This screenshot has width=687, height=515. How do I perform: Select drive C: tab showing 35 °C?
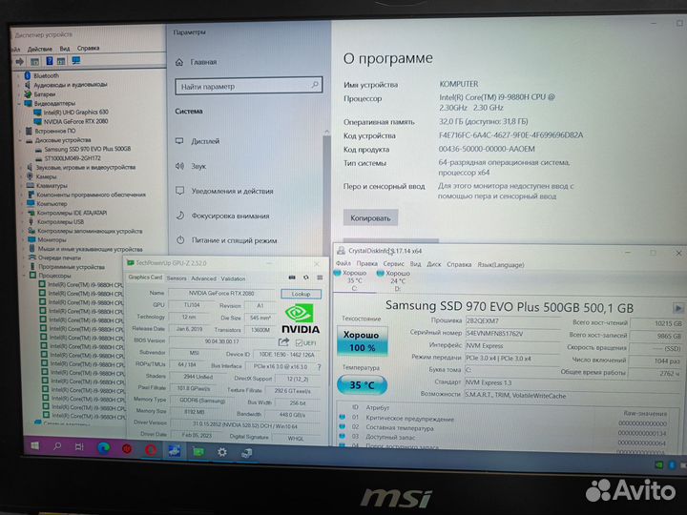(x=354, y=280)
